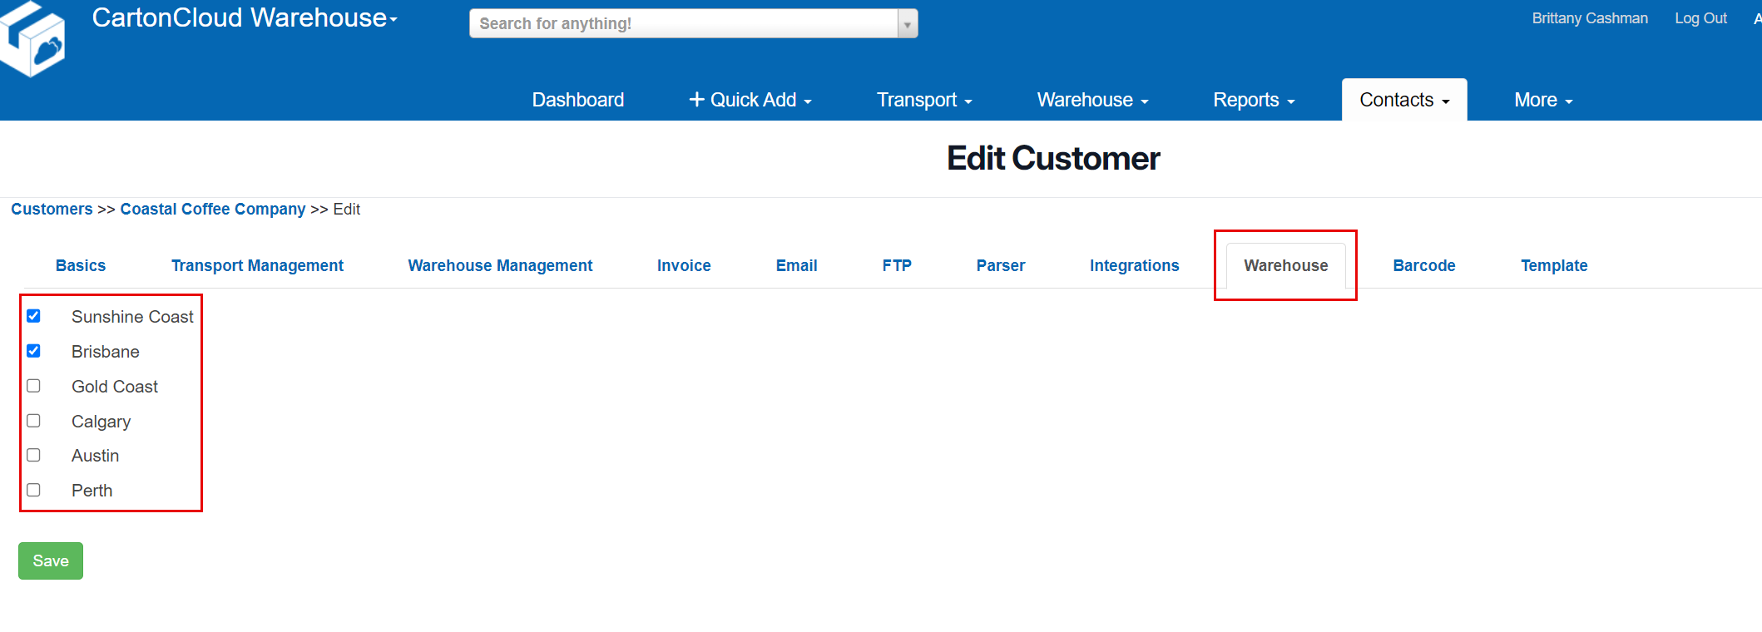Viewport: 1762px width, 632px height.
Task: Switch to the Integrations tab
Action: click(1134, 265)
